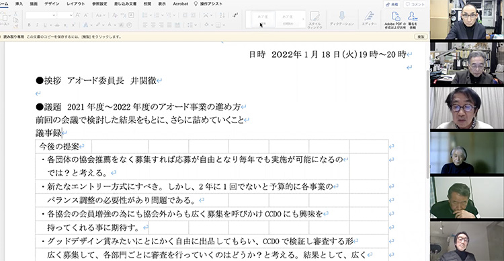Toggle Strikethrough formatting

[x=57, y=25]
